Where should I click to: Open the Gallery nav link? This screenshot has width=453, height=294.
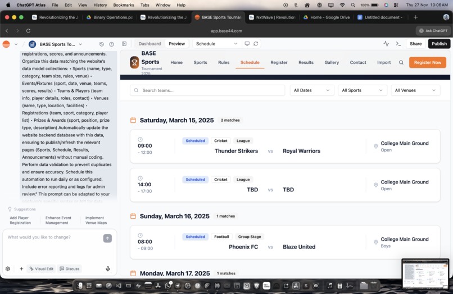coord(332,62)
